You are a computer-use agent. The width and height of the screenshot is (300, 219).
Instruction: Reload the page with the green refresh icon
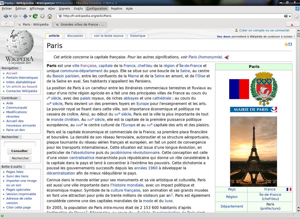coord(35,16)
